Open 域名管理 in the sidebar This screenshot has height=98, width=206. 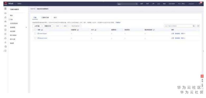tap(13, 32)
